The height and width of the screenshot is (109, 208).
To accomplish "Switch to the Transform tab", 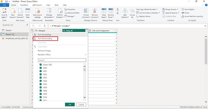I will [x=24, y=5].
